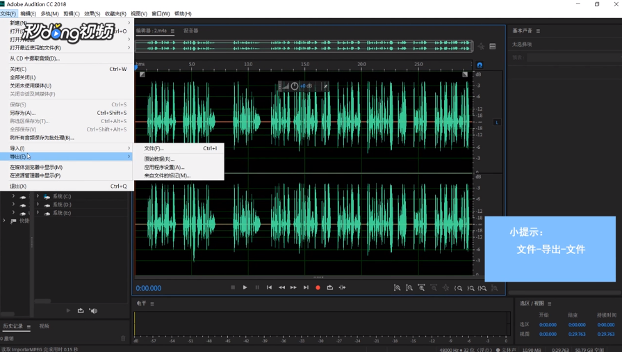Image resolution: width=622 pixels, height=352 pixels.
Task: Open the Window (窗口) menu
Action: [x=161, y=13]
